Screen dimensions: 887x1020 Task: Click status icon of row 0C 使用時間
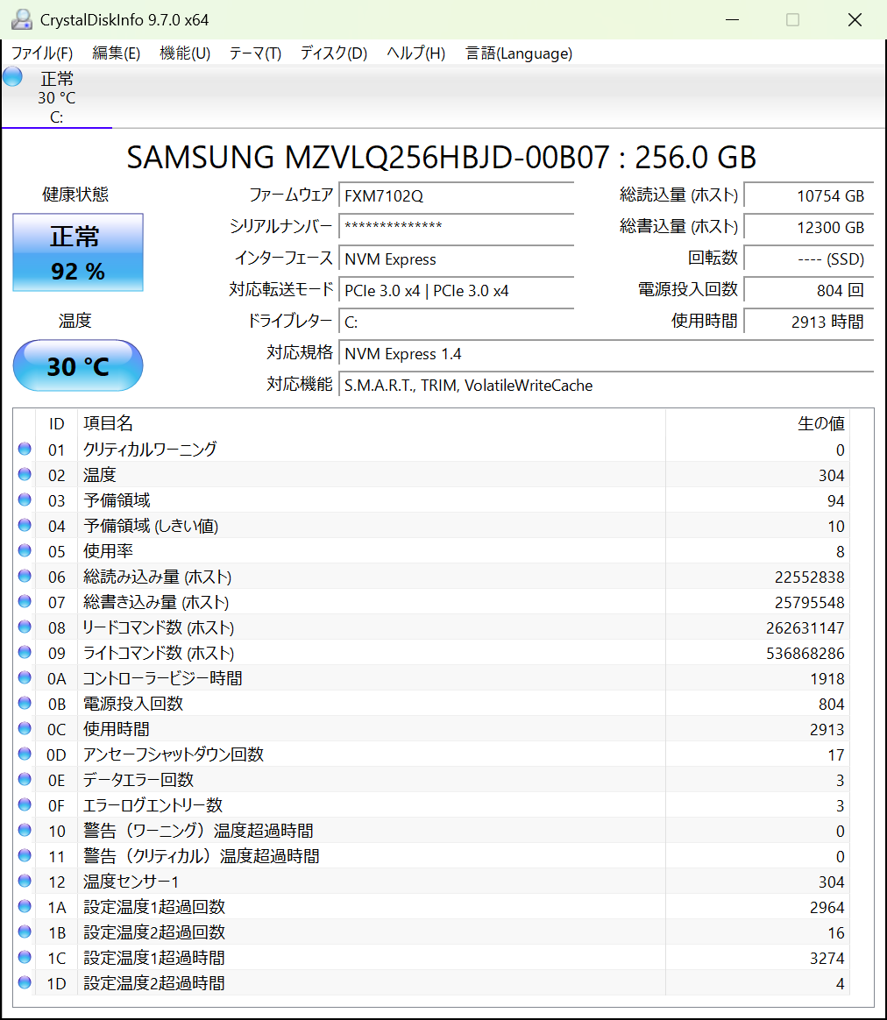pos(25,728)
